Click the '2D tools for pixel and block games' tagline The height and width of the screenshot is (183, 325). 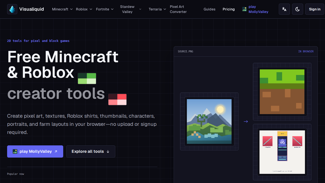click(38, 41)
